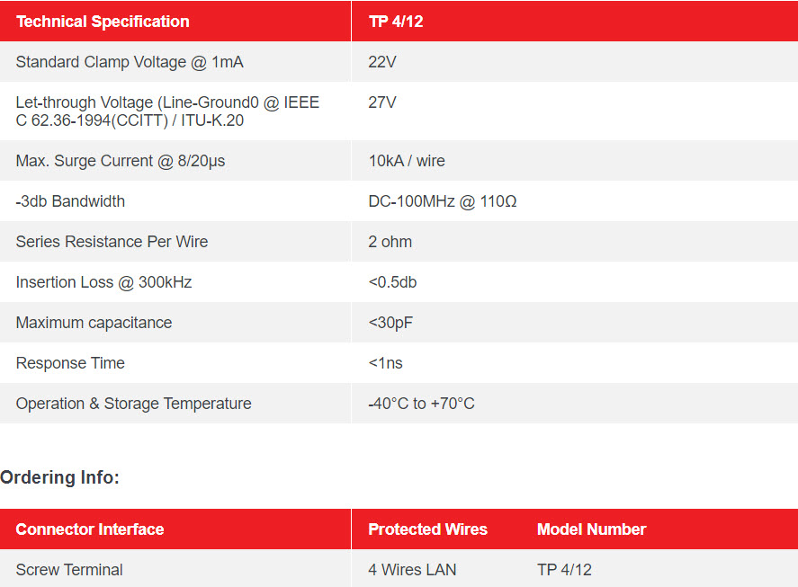
Task: Click the TP 4/12 column header
Action: [396, 22]
